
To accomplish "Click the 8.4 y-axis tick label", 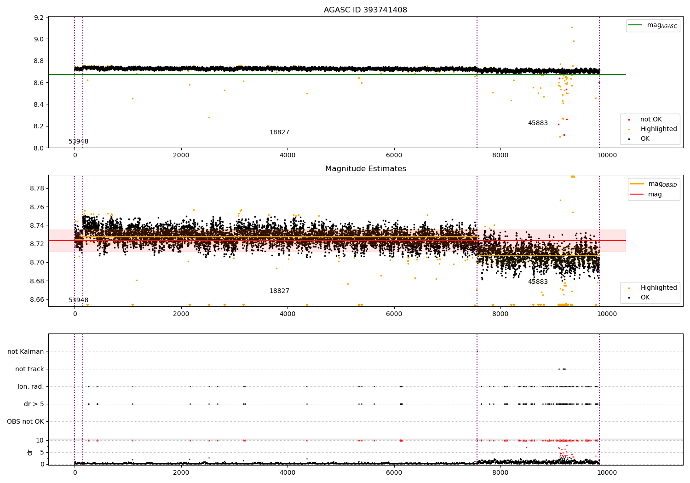I will coord(39,104).
